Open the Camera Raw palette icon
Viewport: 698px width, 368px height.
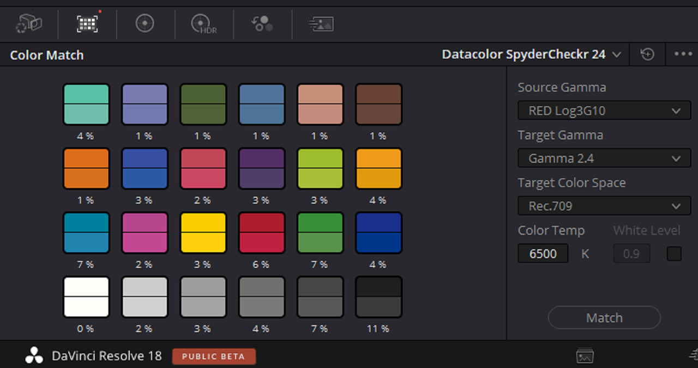click(x=29, y=23)
